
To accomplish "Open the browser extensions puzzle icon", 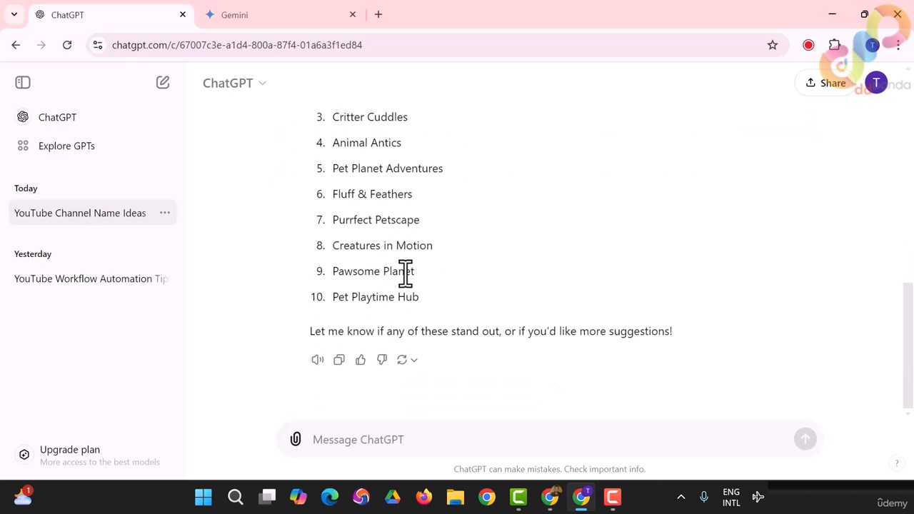I will click(835, 45).
